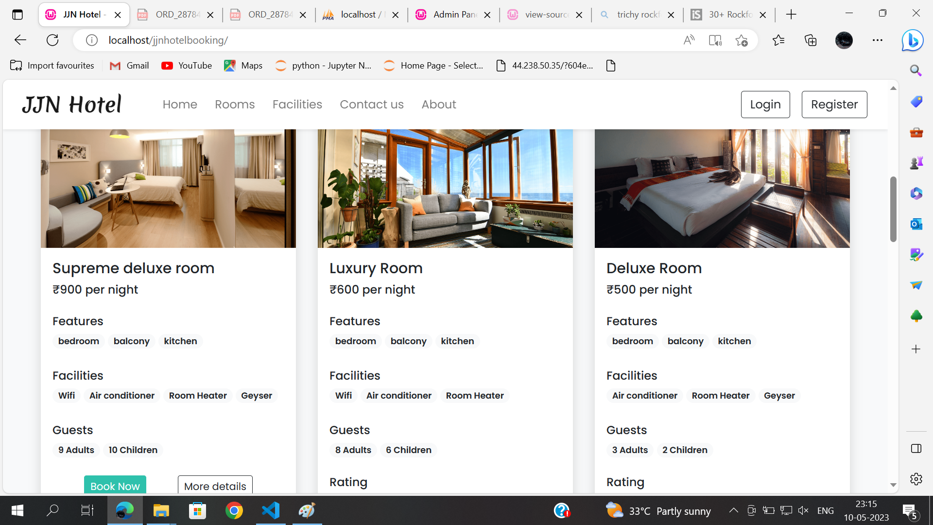This screenshot has height=525, width=933.
Task: Switch to the Admin Panel tab
Action: pos(452,15)
